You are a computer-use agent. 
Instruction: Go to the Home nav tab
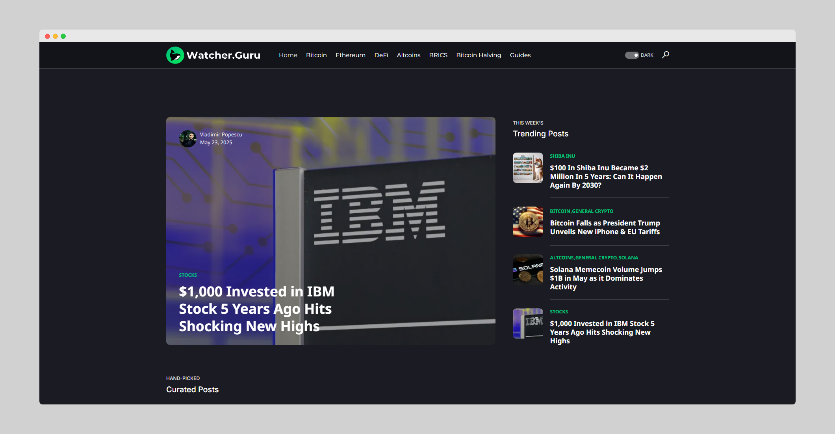click(x=288, y=55)
